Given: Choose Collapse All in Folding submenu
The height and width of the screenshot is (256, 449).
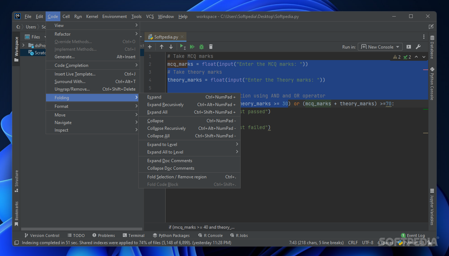Looking at the screenshot, I should 189,136.
